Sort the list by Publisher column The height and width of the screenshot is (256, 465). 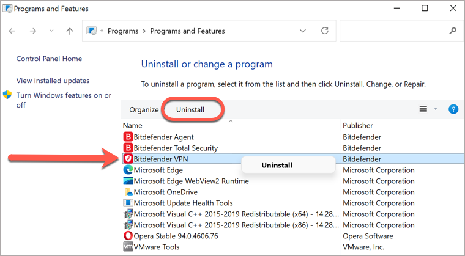(358, 126)
